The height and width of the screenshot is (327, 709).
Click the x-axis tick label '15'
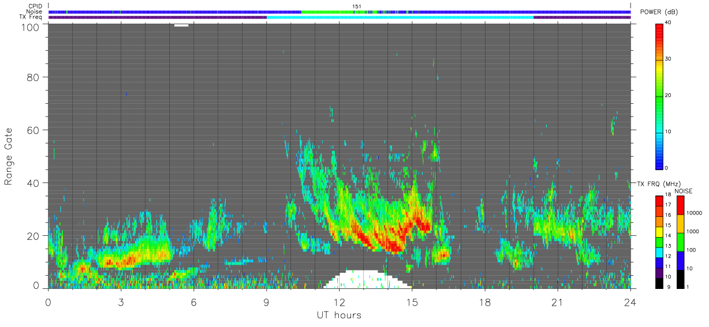412,302
